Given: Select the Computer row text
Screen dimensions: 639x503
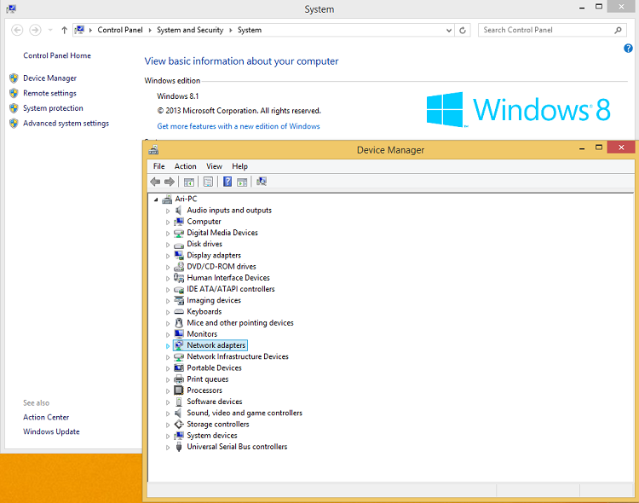Looking at the screenshot, I should (x=204, y=222).
